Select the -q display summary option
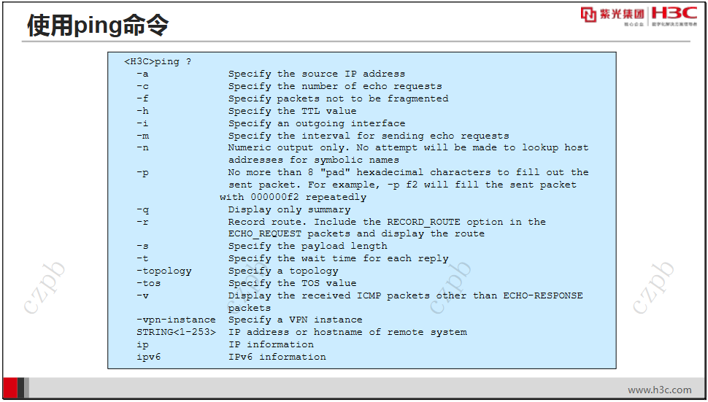Screen dimensions: 708x402 pyautogui.click(x=243, y=210)
